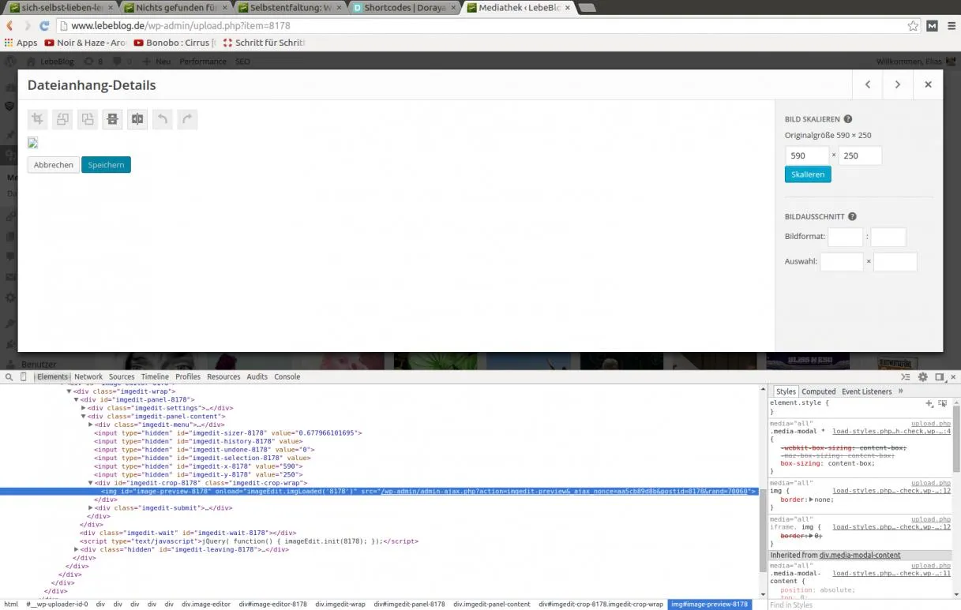This screenshot has width=961, height=610.
Task: Expand the imgedit-settings div node
Action: [x=84, y=408]
